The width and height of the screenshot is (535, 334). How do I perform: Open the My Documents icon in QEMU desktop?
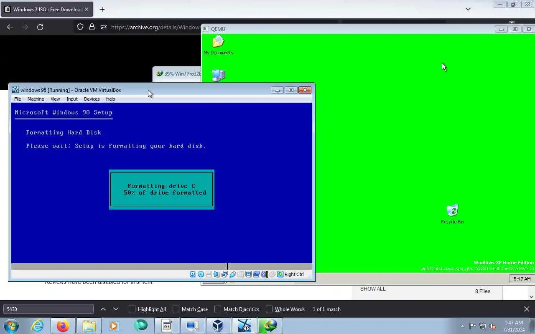pyautogui.click(x=218, y=45)
